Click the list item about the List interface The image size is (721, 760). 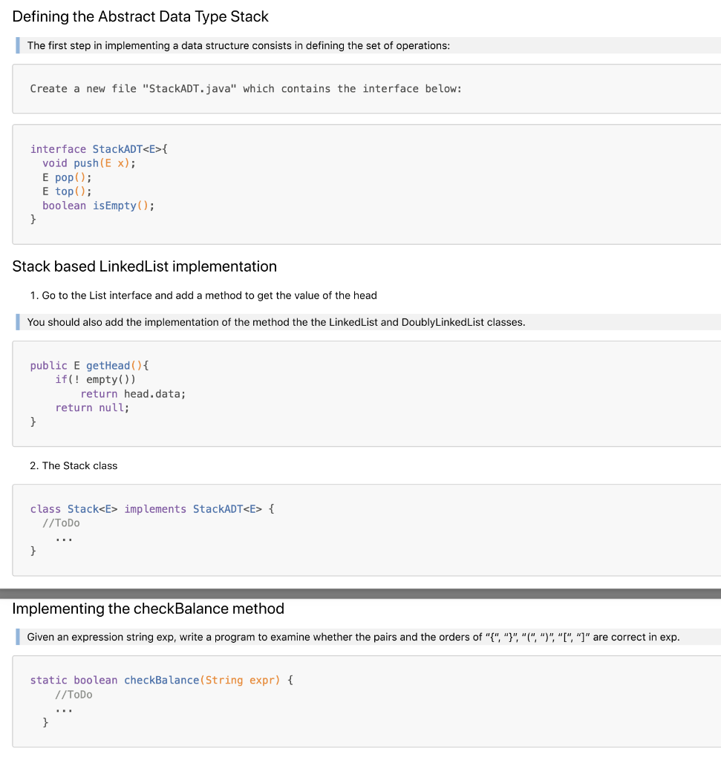tap(203, 295)
